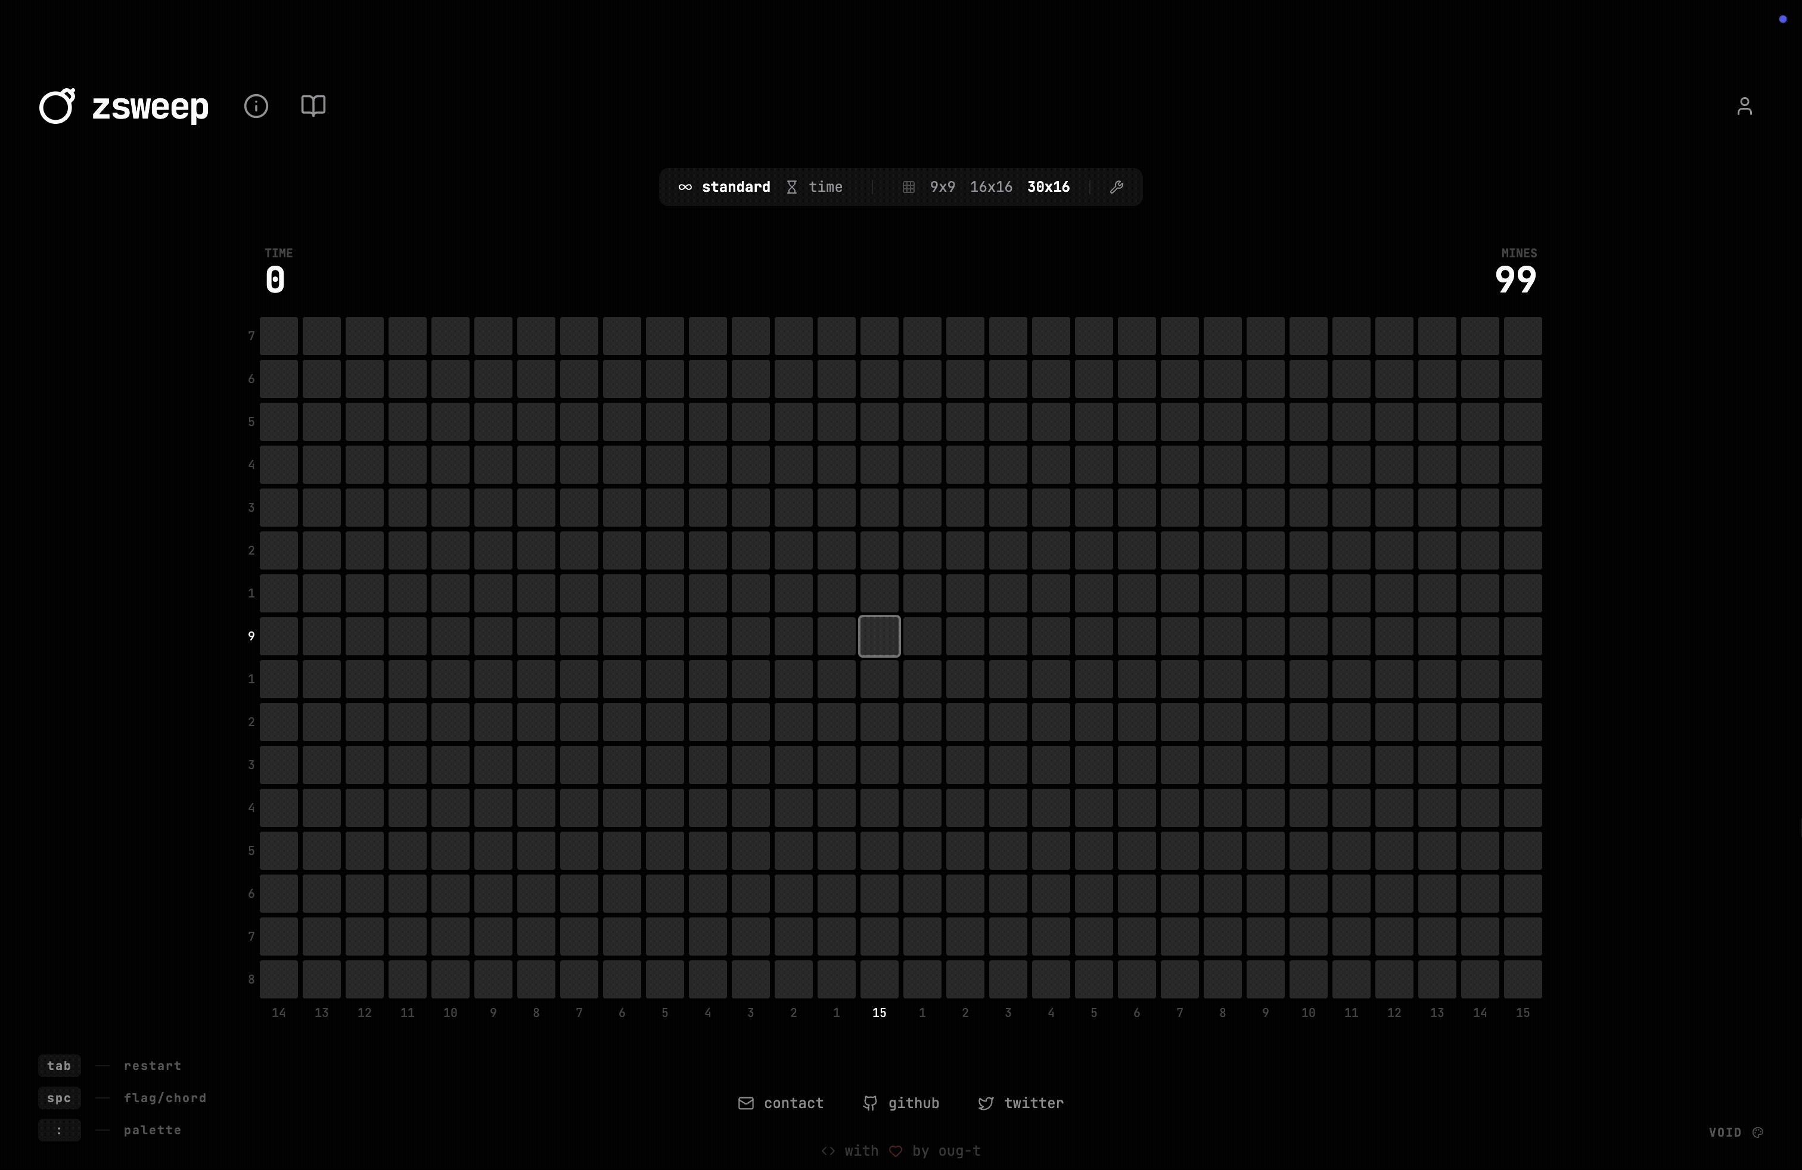Click the zsweep title text
The image size is (1802, 1170).
tap(150, 107)
